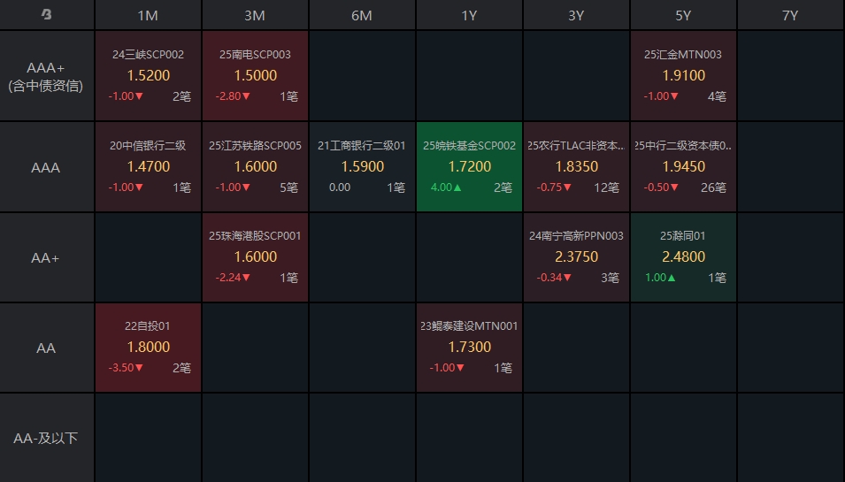Click the AA-及以下 rating row header
The height and width of the screenshot is (482, 845).
[x=46, y=438]
